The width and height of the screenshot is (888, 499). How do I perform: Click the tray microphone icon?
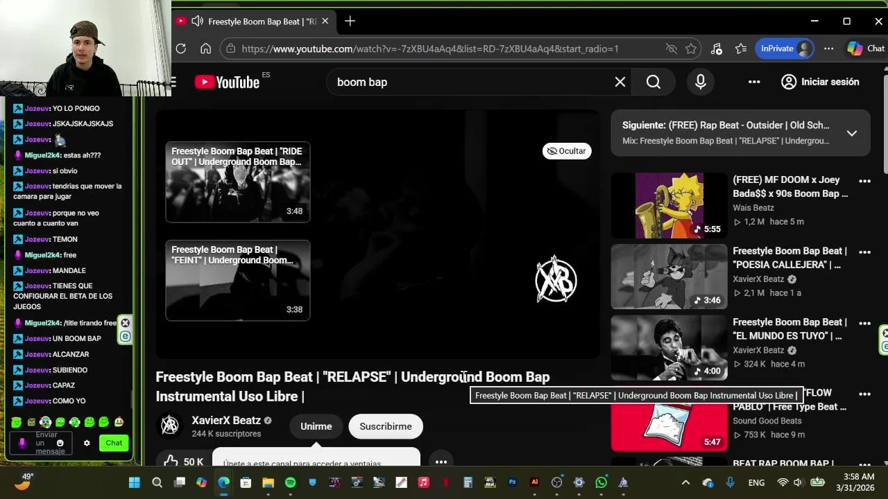coord(730,482)
